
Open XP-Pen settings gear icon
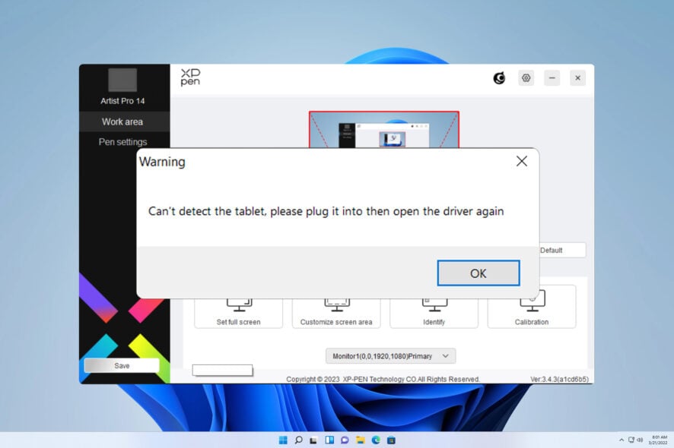tap(526, 78)
